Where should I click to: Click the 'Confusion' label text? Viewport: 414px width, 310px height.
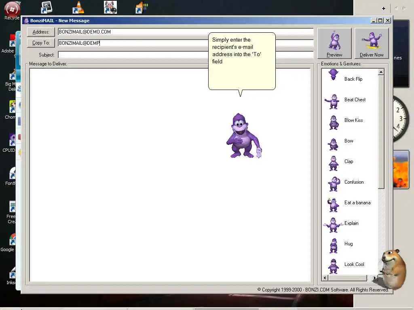click(354, 182)
